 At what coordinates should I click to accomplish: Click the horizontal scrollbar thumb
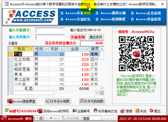33,93
